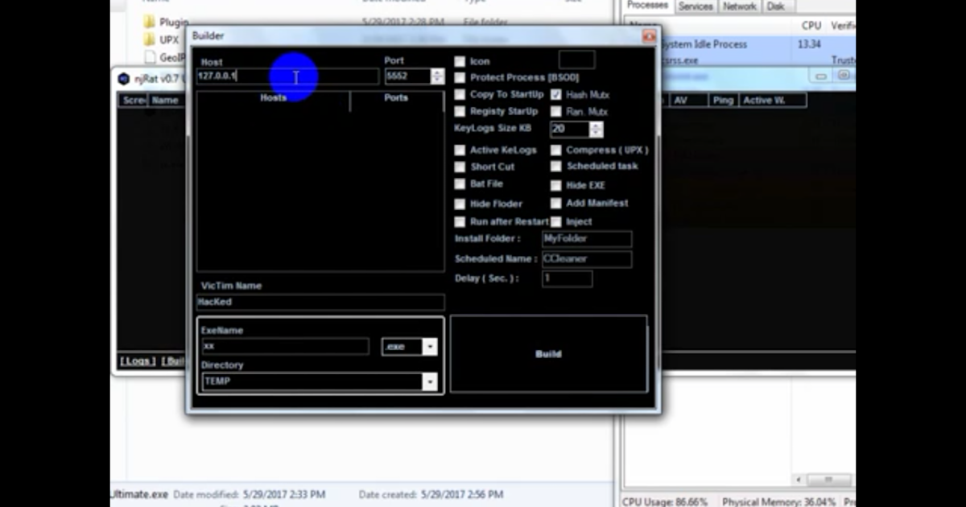966x507 pixels.
Task: Click the Physical Memory: 36.04% status entry
Action: tap(779, 501)
